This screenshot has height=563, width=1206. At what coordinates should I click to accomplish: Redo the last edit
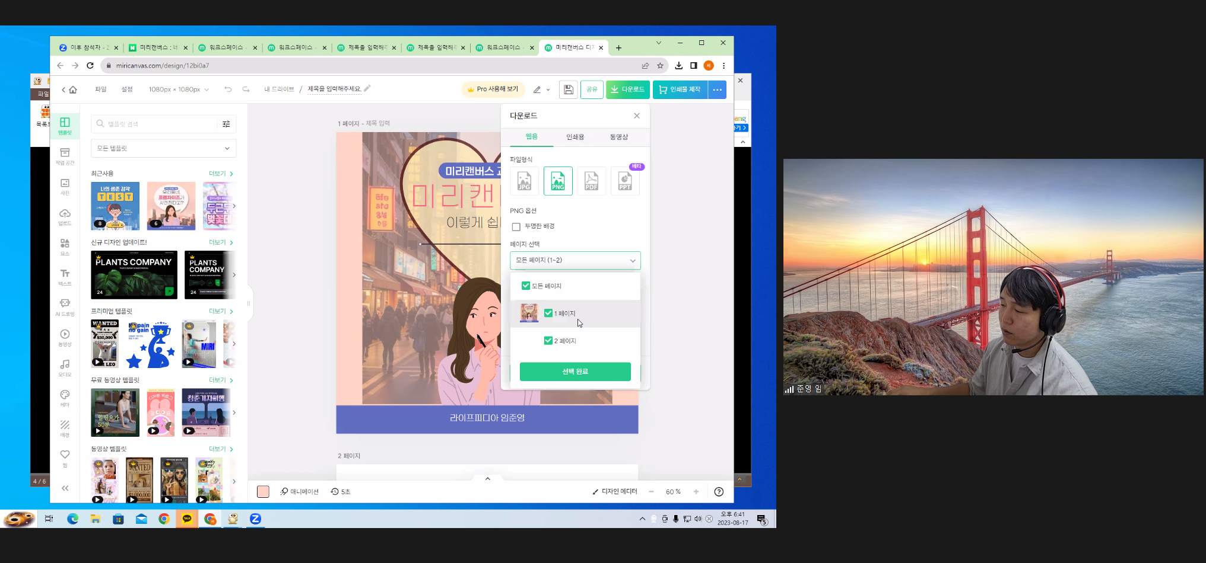[x=246, y=89]
